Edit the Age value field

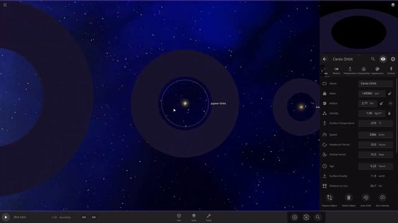(x=376, y=166)
